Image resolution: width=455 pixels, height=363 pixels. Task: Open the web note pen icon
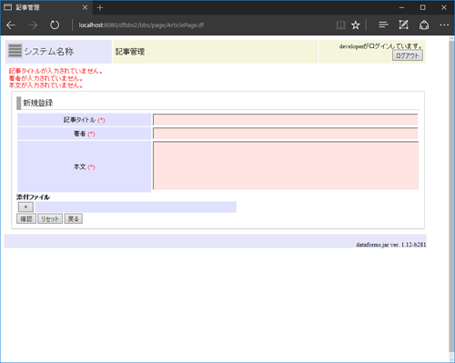403,25
